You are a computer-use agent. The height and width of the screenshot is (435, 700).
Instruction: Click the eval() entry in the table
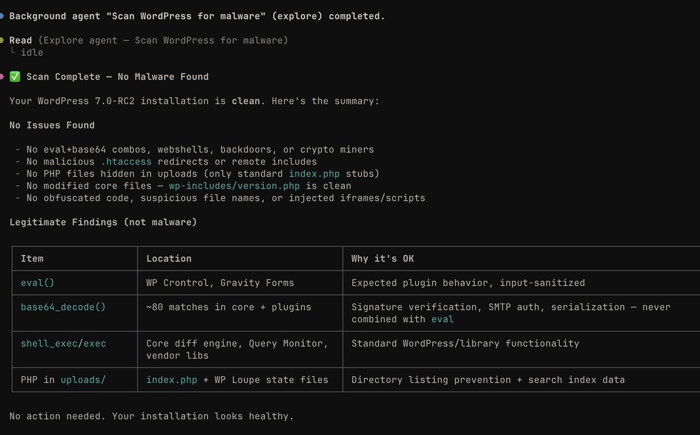pos(37,282)
